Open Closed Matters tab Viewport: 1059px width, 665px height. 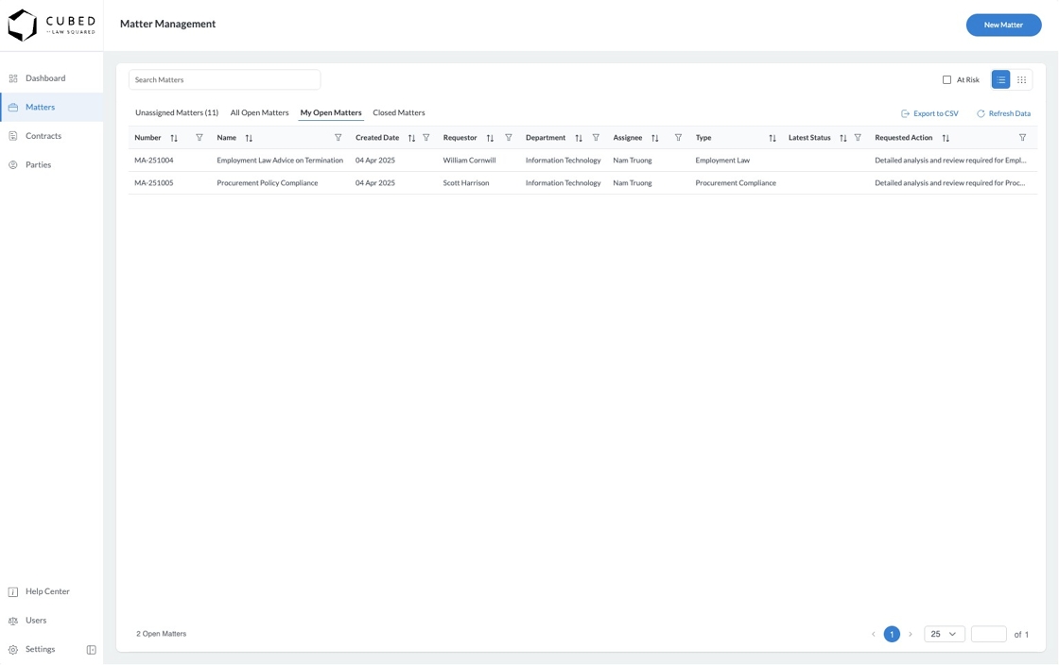pyautogui.click(x=398, y=112)
